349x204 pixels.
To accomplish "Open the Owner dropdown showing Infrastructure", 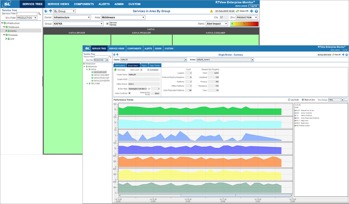I will click(x=72, y=17).
